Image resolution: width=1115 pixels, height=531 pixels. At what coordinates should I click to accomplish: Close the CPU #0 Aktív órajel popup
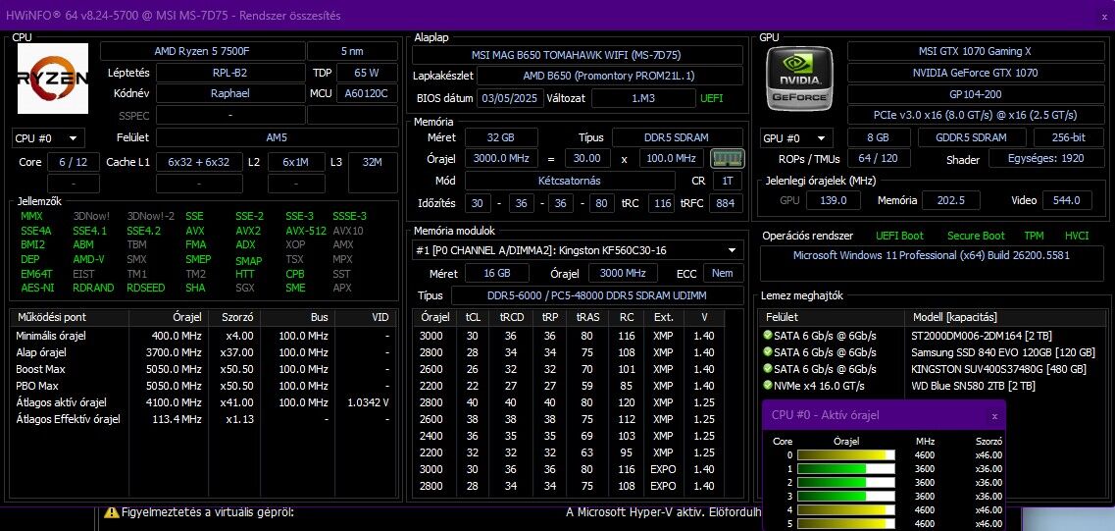coord(994,416)
